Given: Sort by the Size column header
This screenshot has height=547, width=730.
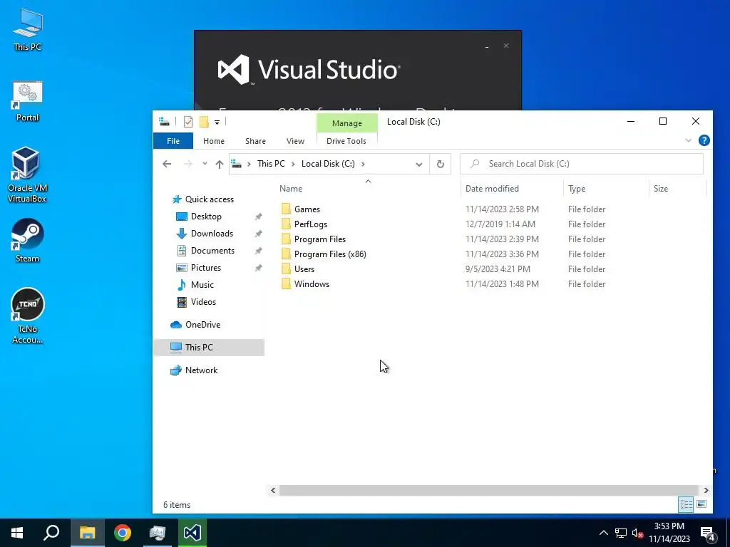Looking at the screenshot, I should tap(661, 188).
